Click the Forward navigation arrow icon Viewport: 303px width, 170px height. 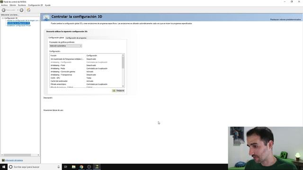pos(21,10)
